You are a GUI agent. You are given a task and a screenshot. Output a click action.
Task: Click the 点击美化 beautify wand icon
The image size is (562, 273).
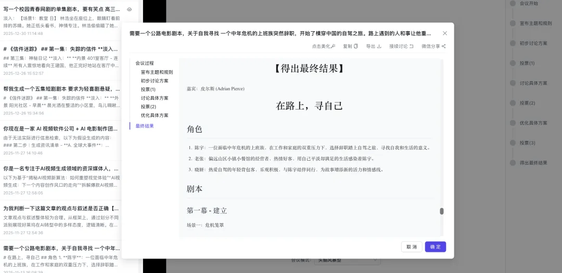333,46
